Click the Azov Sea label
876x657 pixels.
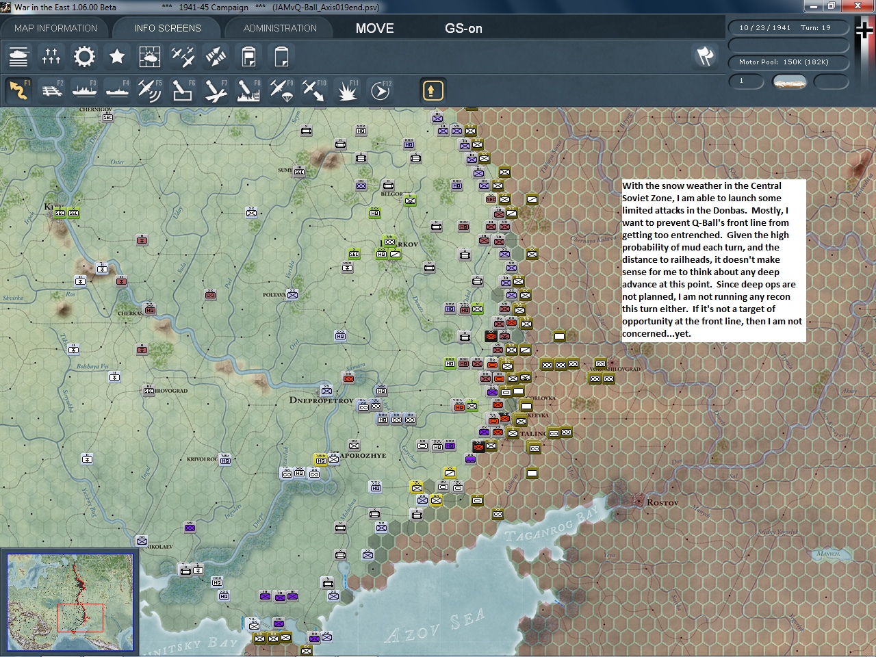(x=435, y=626)
